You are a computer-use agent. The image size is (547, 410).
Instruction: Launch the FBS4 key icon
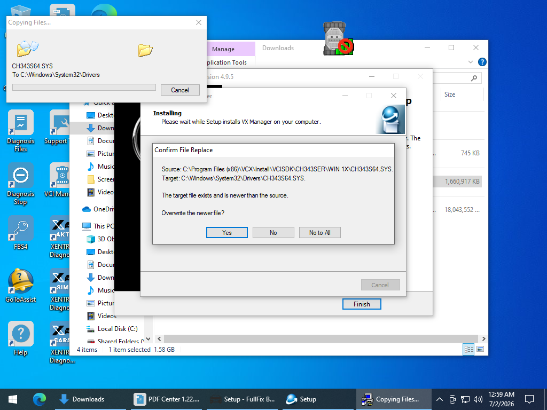pos(21,233)
